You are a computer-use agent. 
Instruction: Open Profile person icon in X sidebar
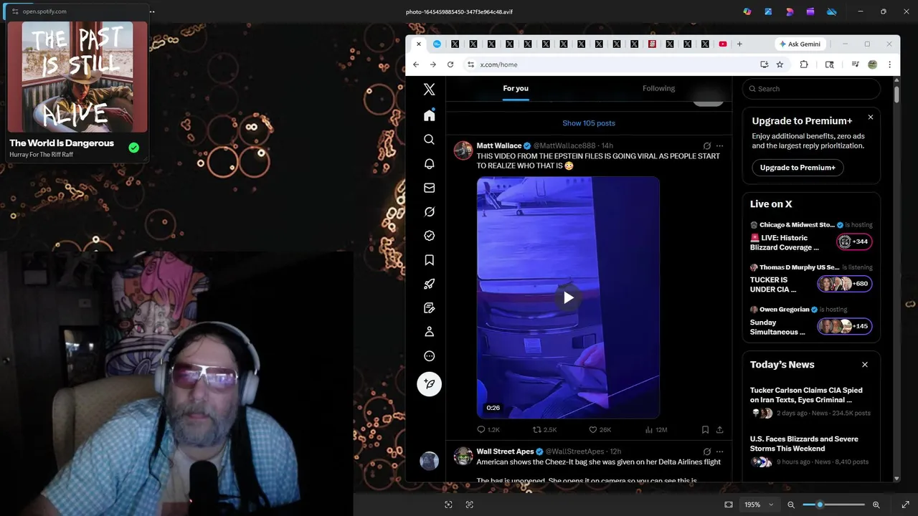(429, 332)
